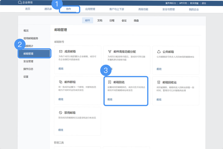This screenshot has width=223, height=149.
Task: Open the 通讯录 navigation tab
Action: [48, 9]
